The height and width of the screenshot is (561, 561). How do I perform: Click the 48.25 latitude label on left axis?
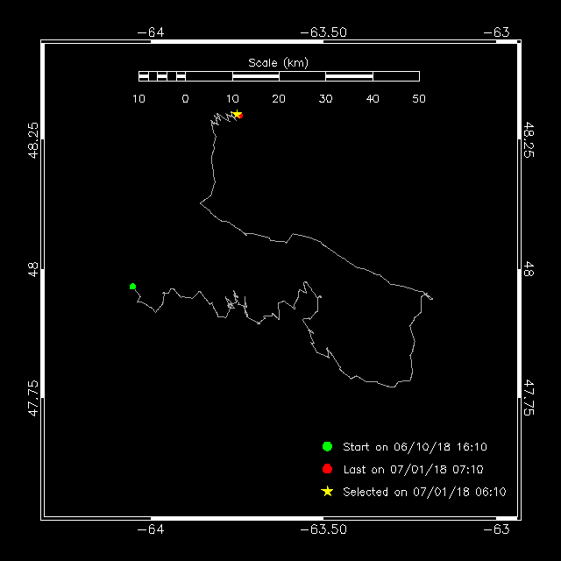coord(32,138)
